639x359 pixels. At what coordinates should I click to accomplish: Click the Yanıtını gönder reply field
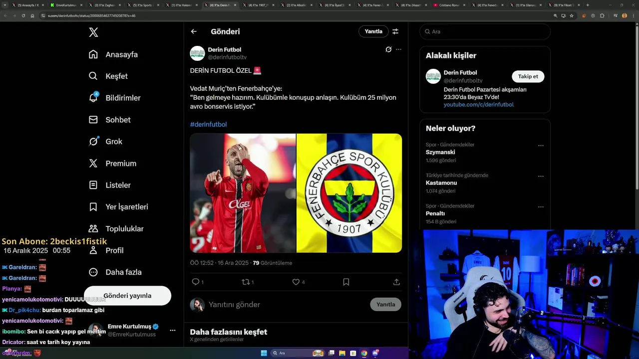(287, 305)
